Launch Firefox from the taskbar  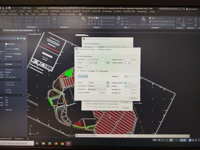(x=55, y=143)
